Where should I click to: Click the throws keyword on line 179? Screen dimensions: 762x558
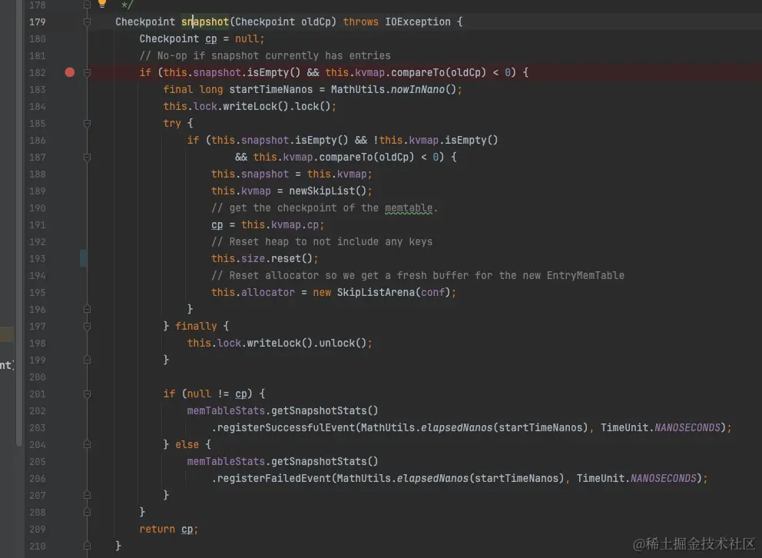click(360, 22)
